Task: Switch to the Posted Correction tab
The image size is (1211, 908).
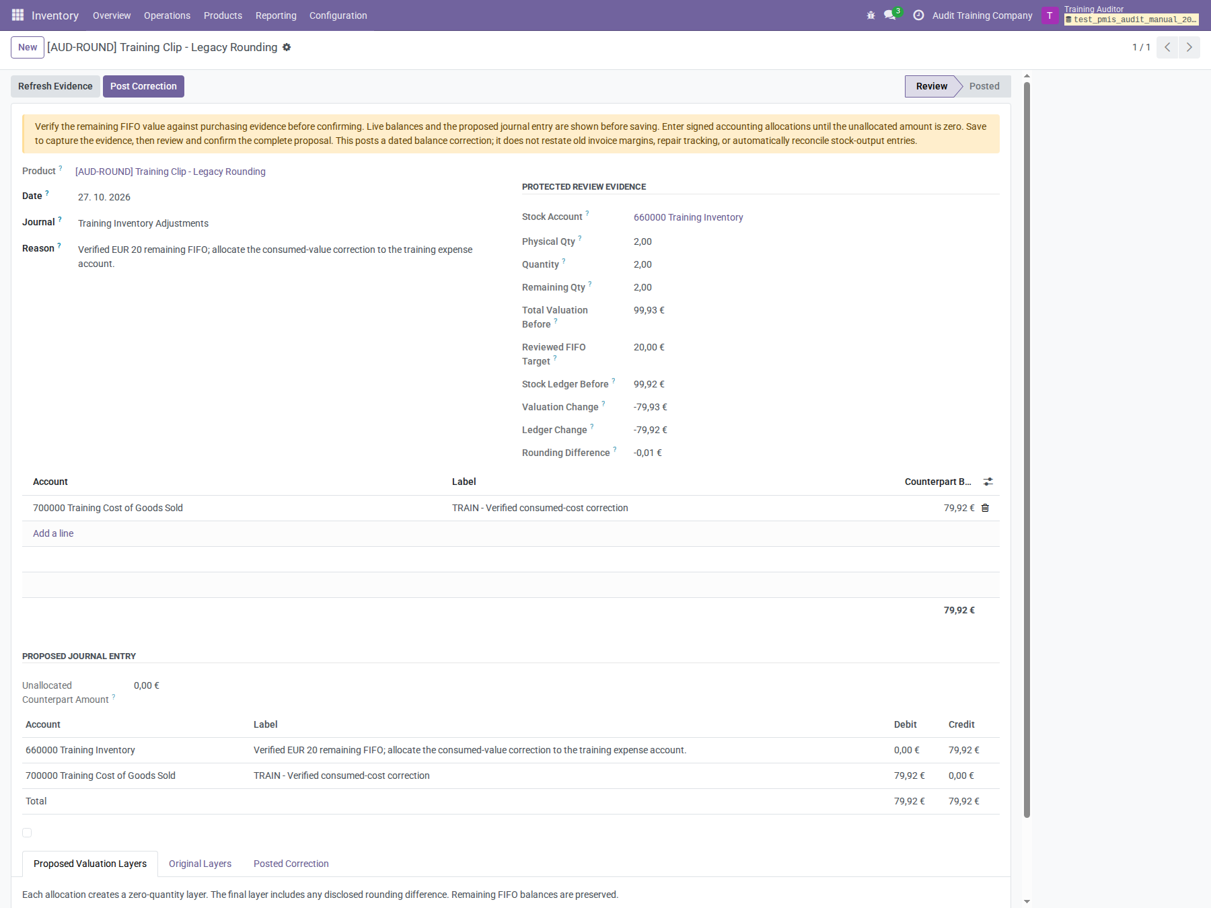Action: coord(291,864)
